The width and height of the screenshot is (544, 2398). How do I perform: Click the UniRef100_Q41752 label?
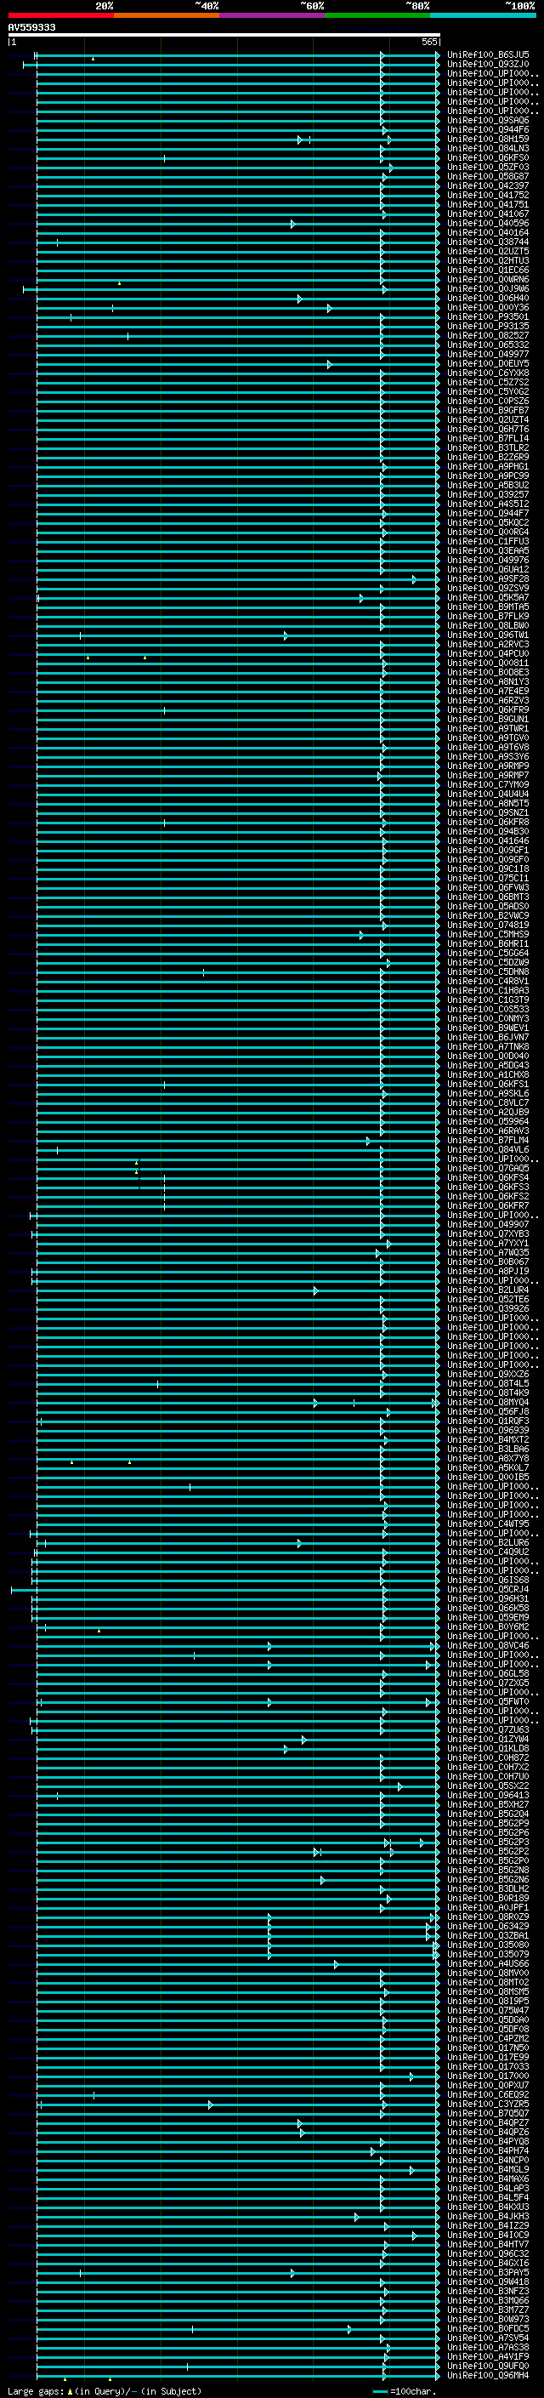pos(488,195)
